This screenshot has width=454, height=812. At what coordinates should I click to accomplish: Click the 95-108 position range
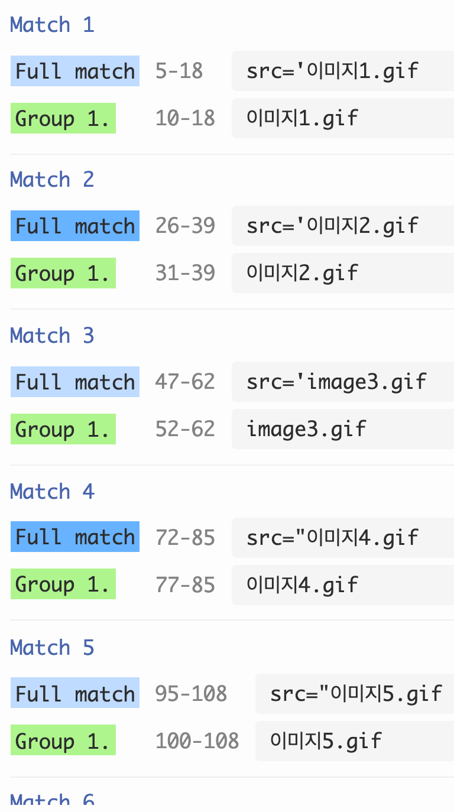[x=191, y=693]
